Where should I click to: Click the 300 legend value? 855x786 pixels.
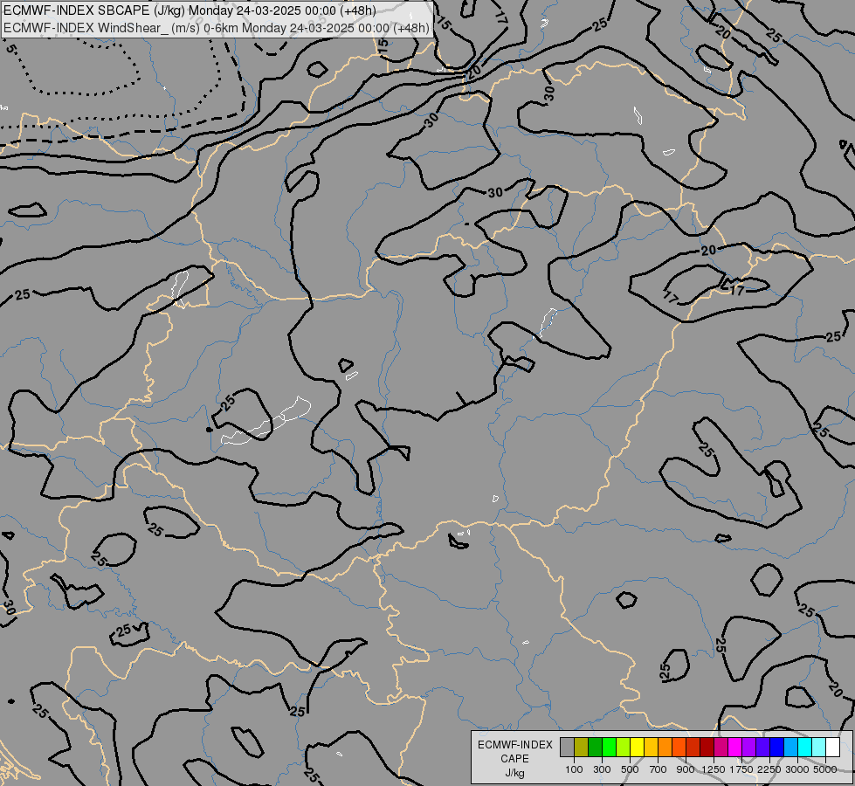pyautogui.click(x=602, y=769)
